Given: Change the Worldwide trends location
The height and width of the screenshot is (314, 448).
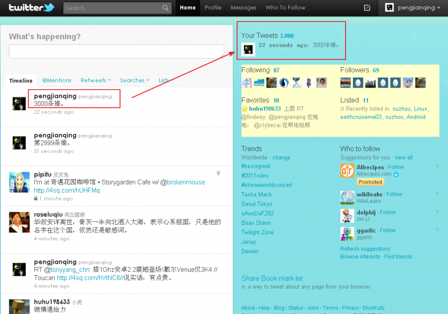Looking at the screenshot, I should pos(281,157).
